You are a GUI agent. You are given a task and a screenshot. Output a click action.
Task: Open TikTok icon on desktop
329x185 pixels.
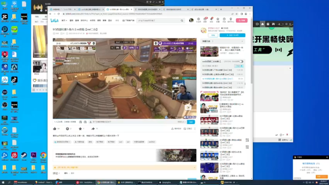[x=14, y=81]
